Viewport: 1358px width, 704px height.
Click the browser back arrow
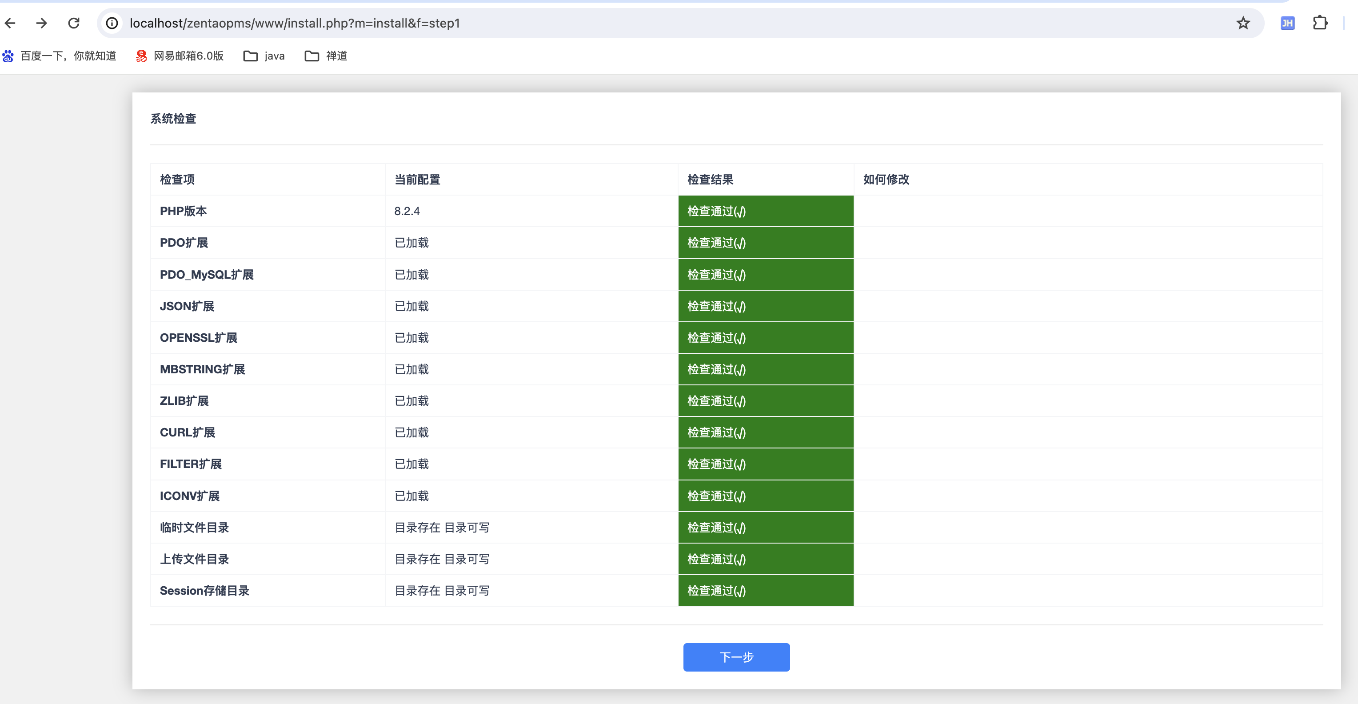click(x=11, y=23)
